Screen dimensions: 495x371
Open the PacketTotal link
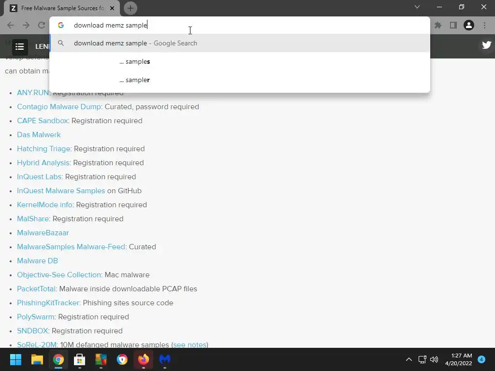pyautogui.click(x=36, y=289)
